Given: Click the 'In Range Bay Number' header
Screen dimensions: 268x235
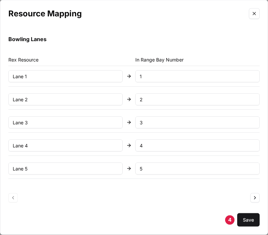Looking at the screenshot, I should (159, 60).
